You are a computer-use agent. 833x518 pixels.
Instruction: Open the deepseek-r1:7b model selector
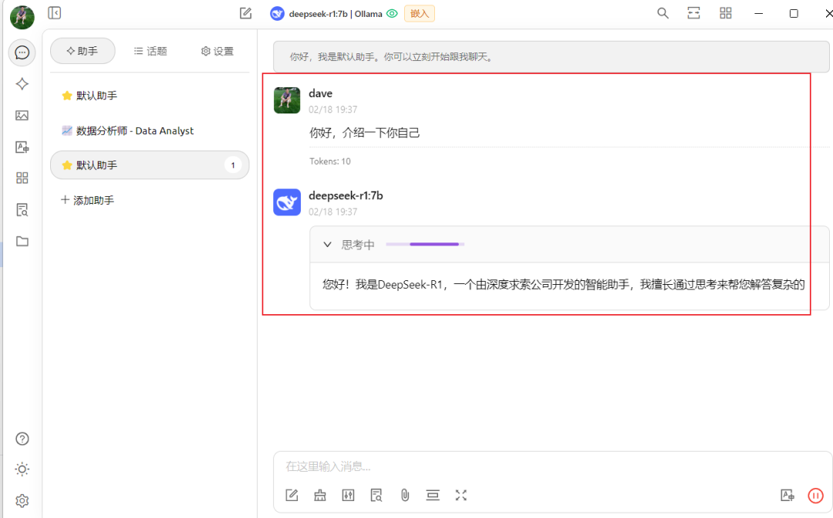326,14
